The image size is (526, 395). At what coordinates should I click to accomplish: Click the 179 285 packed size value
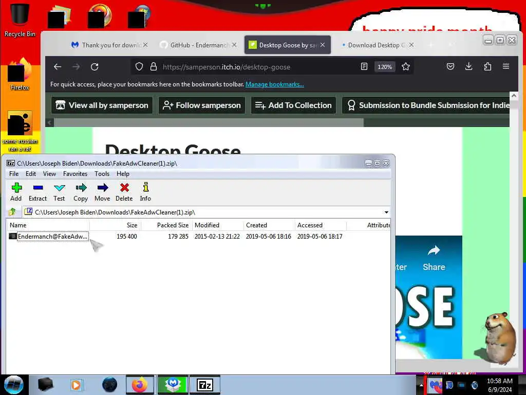[178, 237]
